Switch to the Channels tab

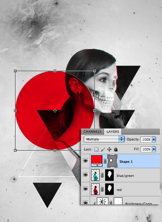point(93,132)
